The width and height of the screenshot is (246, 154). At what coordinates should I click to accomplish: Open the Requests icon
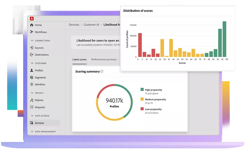(x=32, y=107)
